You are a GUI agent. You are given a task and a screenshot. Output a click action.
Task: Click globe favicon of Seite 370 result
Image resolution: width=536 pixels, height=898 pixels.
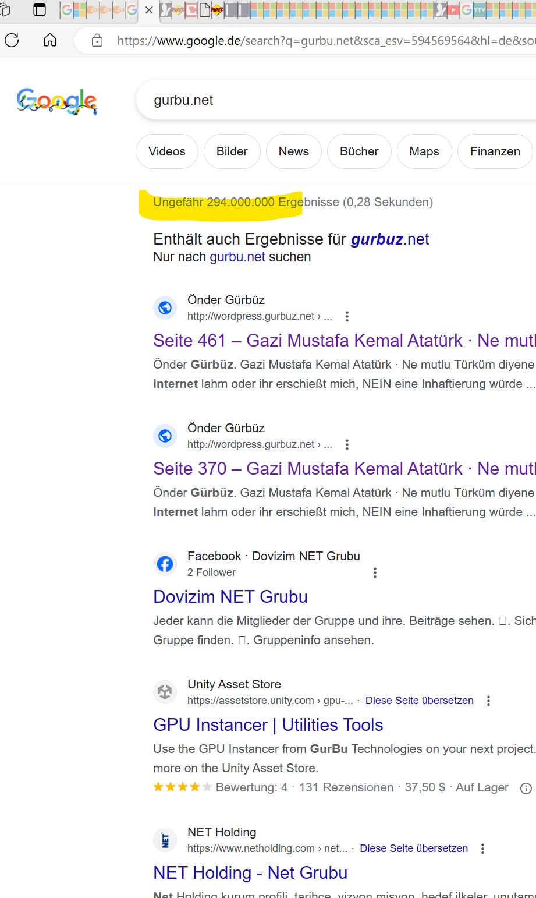tap(165, 436)
